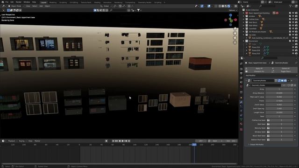
Task: Toggle eye icon of Environment collection
Action: [x=293, y=41]
